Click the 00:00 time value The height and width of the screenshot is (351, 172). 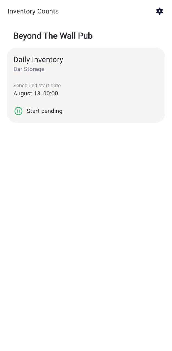(51, 94)
